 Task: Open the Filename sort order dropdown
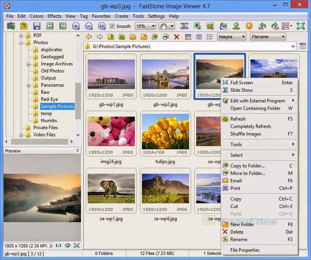[x=267, y=37]
